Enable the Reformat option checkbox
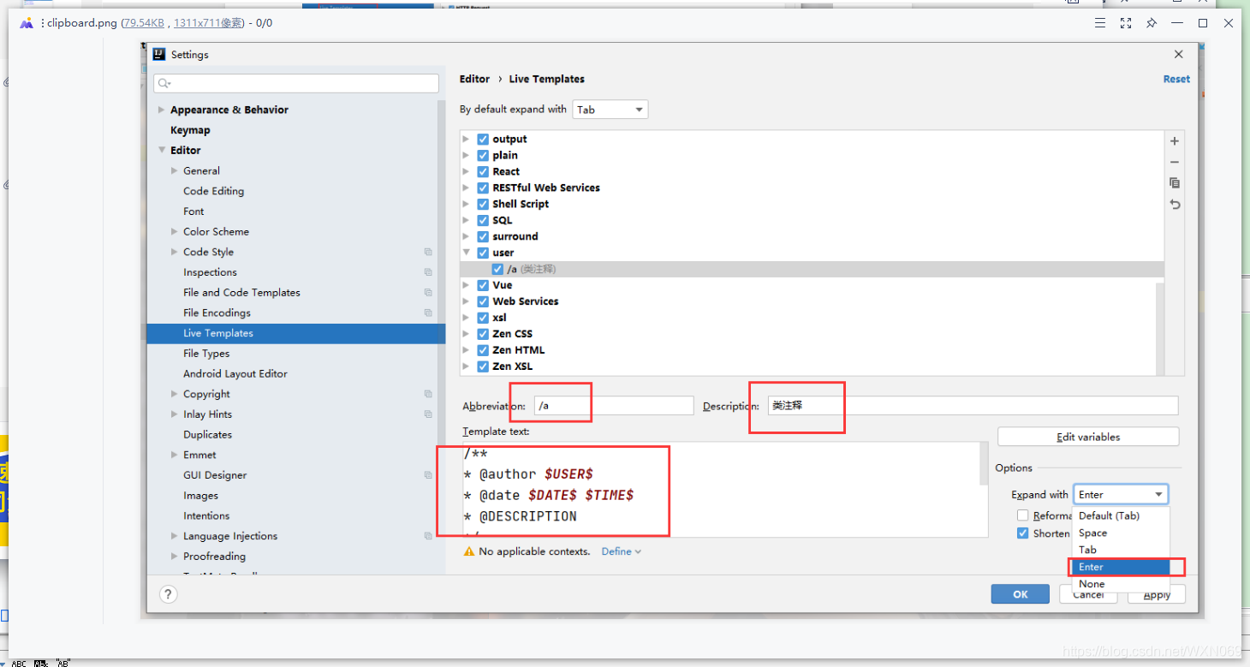Image resolution: width=1250 pixels, height=667 pixels. click(1022, 515)
